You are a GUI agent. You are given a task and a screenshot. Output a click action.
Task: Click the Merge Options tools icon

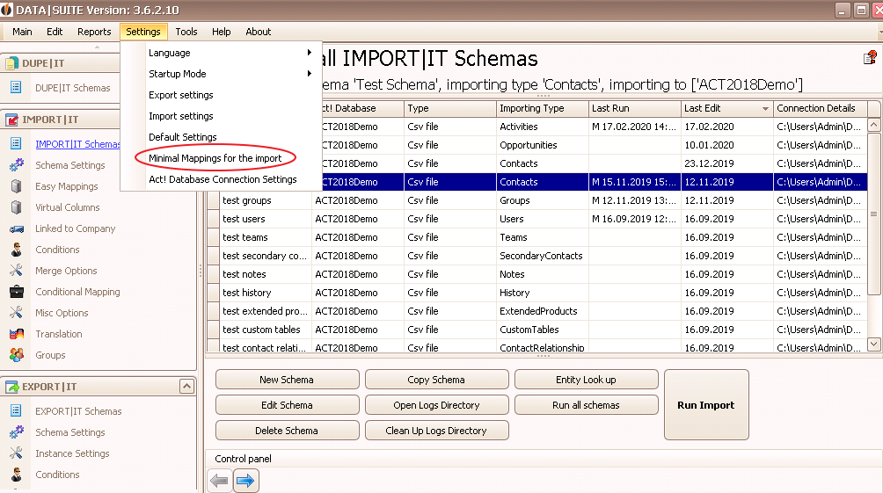click(17, 271)
